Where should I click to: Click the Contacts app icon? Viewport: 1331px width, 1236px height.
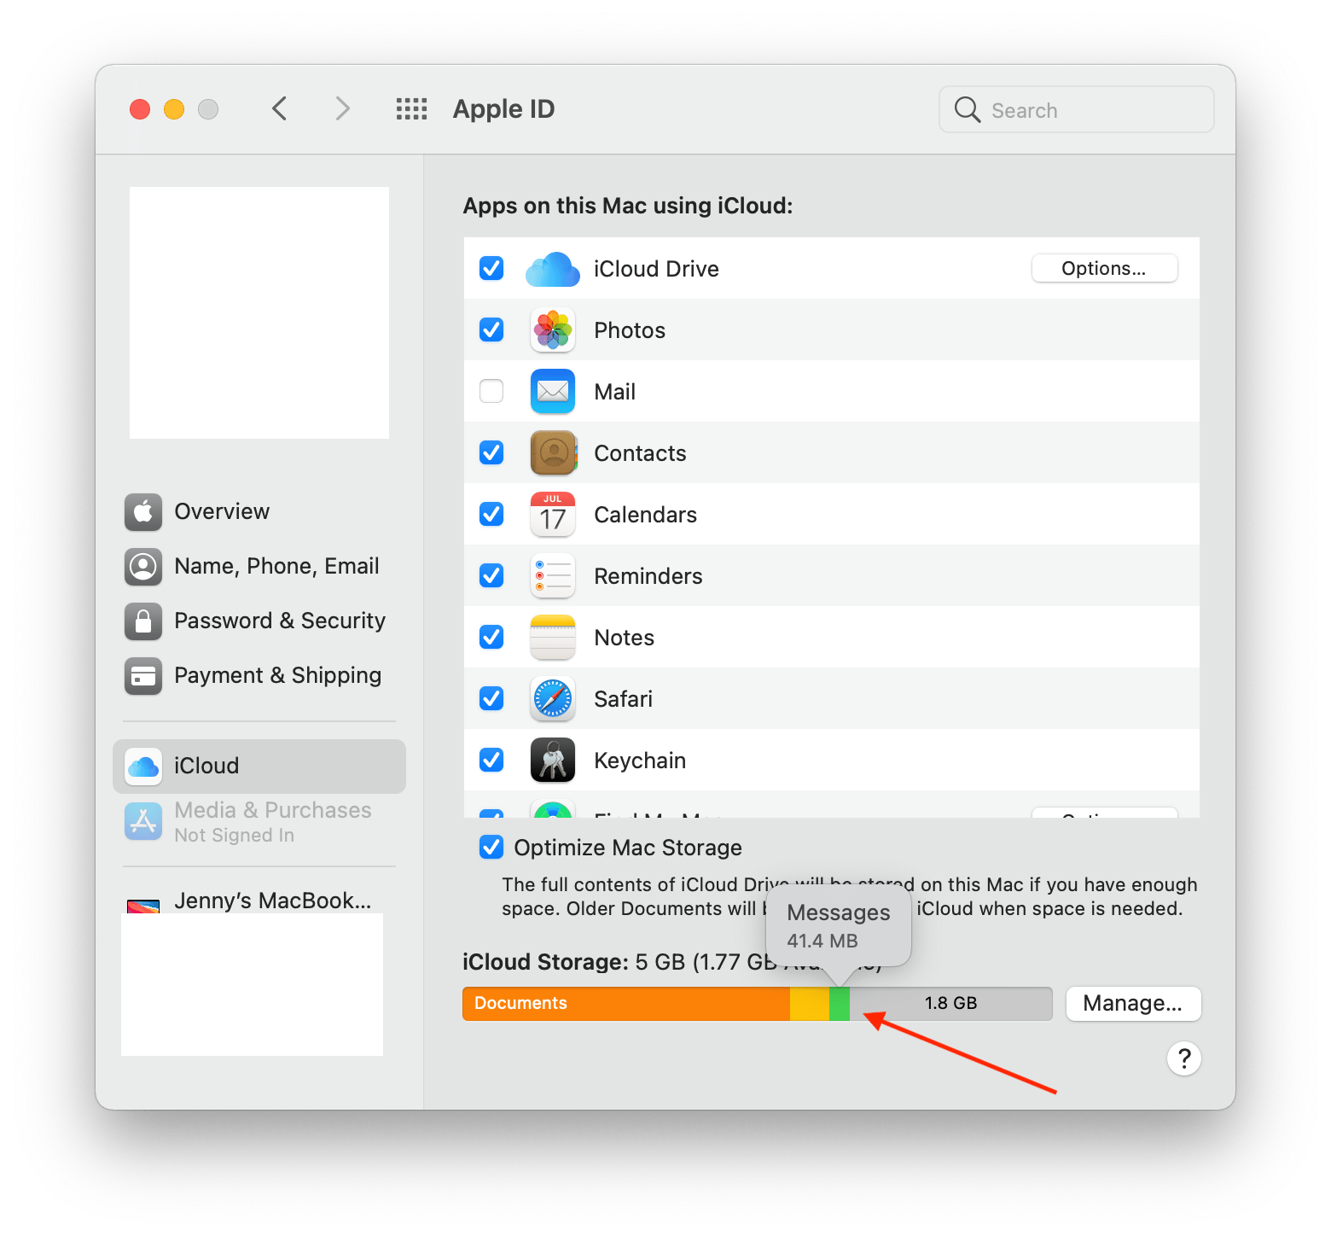point(553,453)
